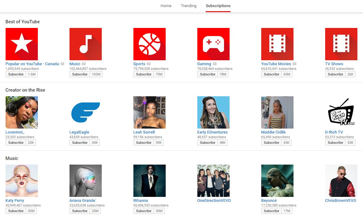Image resolution: width=363 pixels, height=218 pixels.
Task: Subscribe to LegalEagle
Action: coord(80,143)
